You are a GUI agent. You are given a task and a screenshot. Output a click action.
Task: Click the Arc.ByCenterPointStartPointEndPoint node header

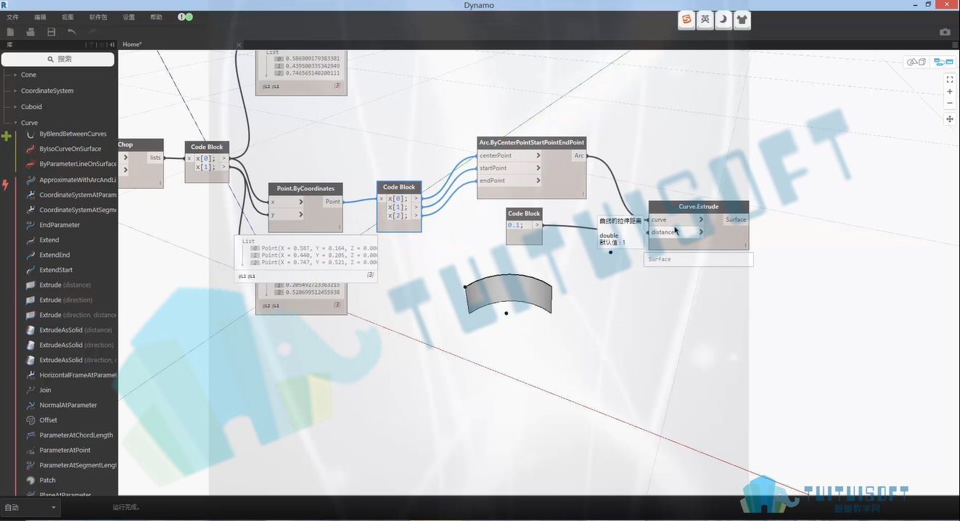click(532, 142)
